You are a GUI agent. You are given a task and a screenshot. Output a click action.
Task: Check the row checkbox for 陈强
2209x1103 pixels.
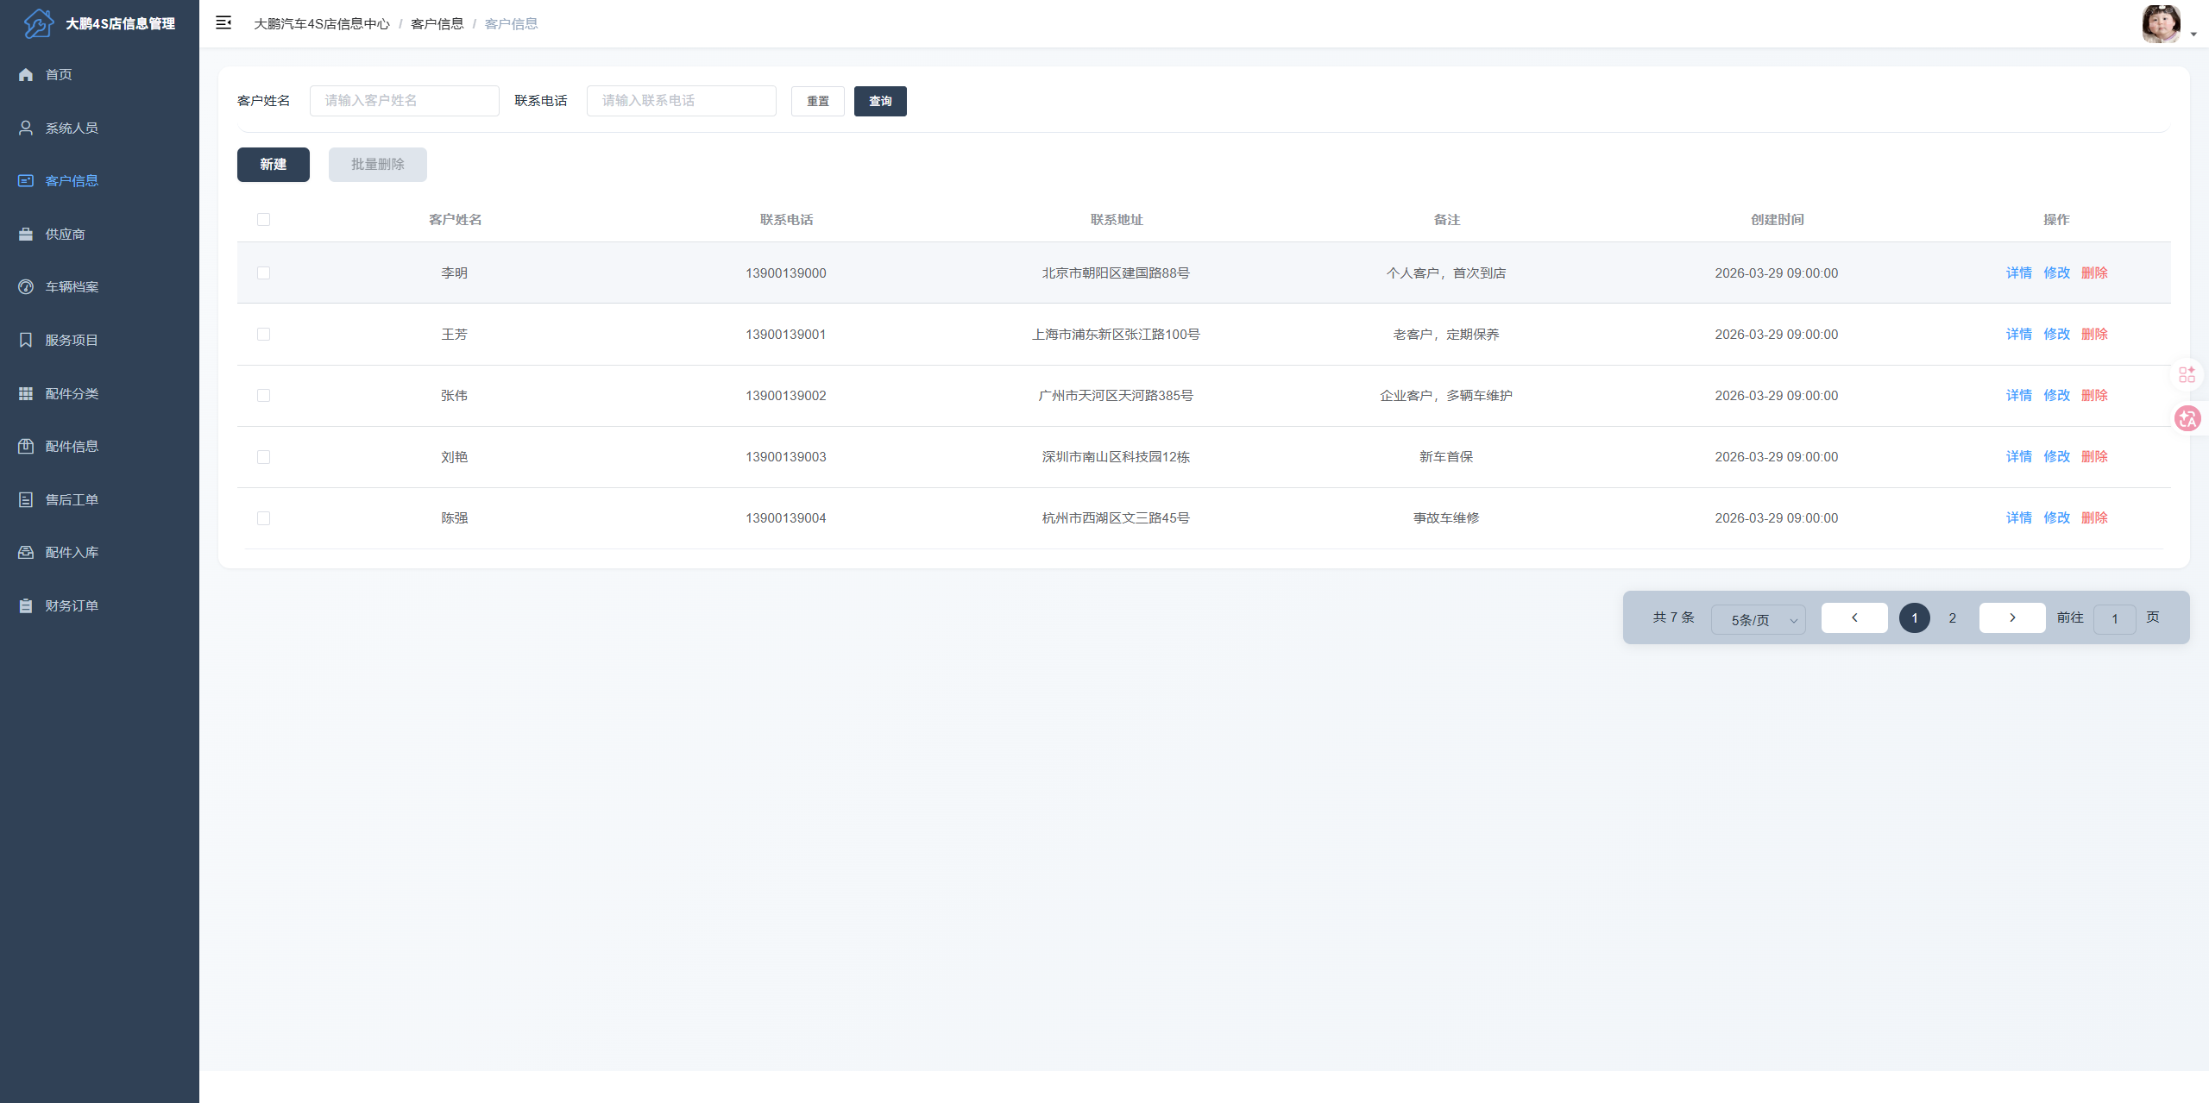tap(264, 518)
